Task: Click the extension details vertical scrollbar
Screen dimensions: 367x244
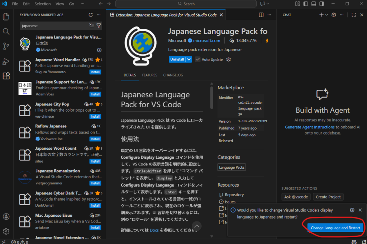Action: coord(212,97)
